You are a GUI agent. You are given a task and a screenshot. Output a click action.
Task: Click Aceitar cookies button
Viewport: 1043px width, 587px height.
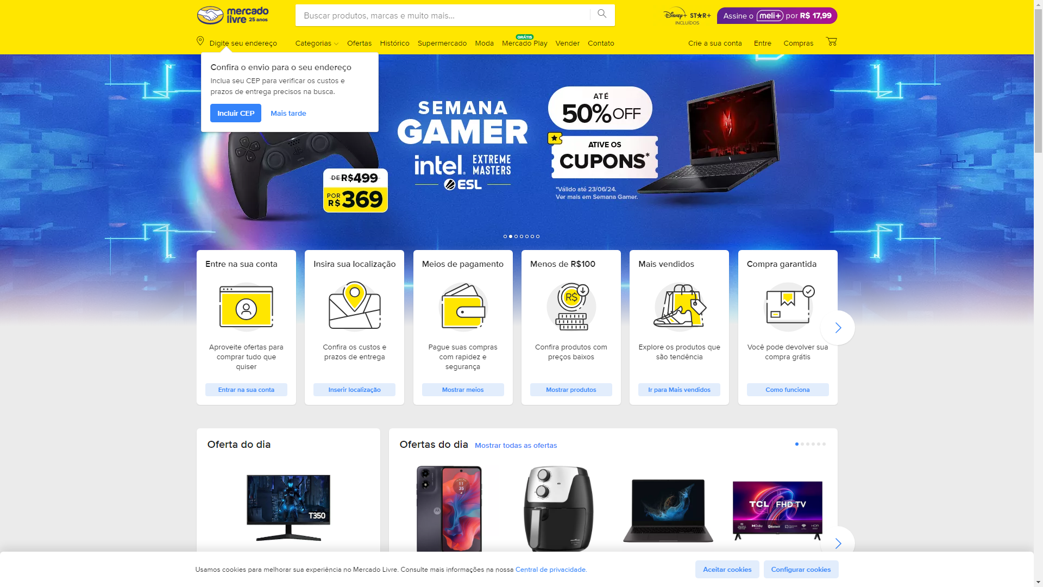727,569
